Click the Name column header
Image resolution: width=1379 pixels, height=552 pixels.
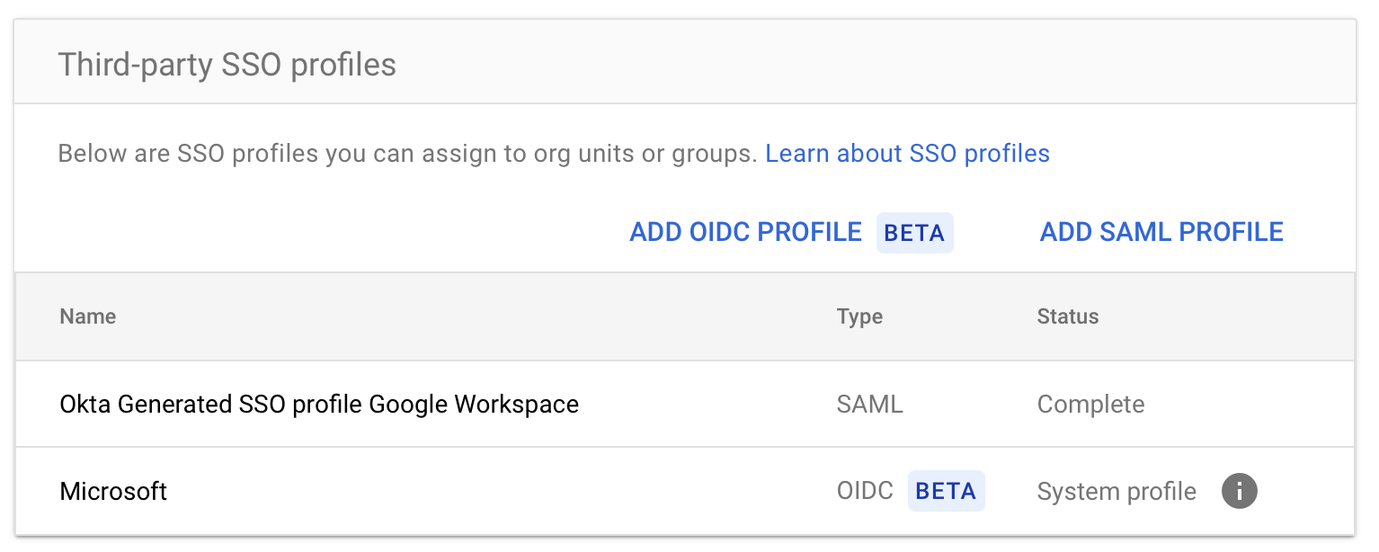86,316
